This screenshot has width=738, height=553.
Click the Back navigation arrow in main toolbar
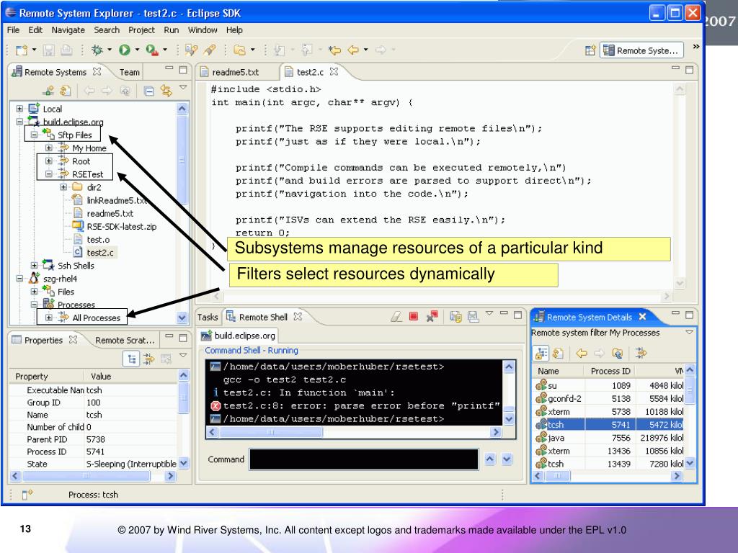click(x=352, y=50)
